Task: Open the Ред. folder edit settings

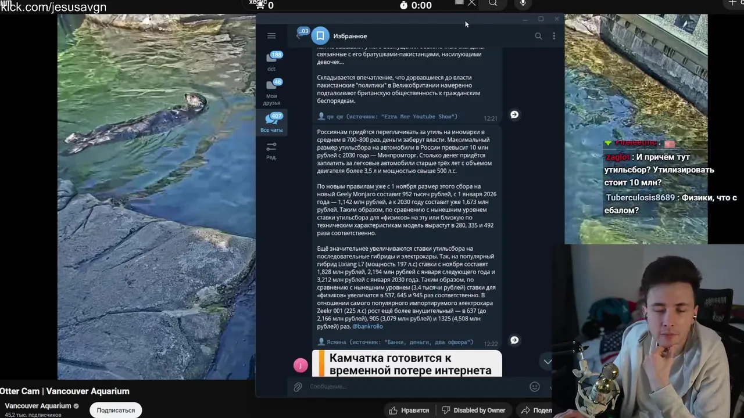Action: [271, 151]
